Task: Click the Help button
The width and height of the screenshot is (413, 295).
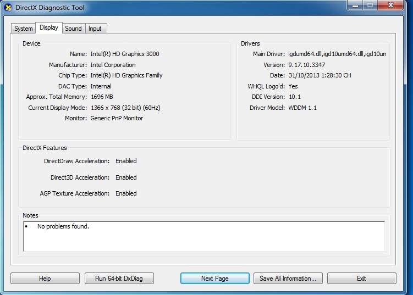Action: click(45, 278)
